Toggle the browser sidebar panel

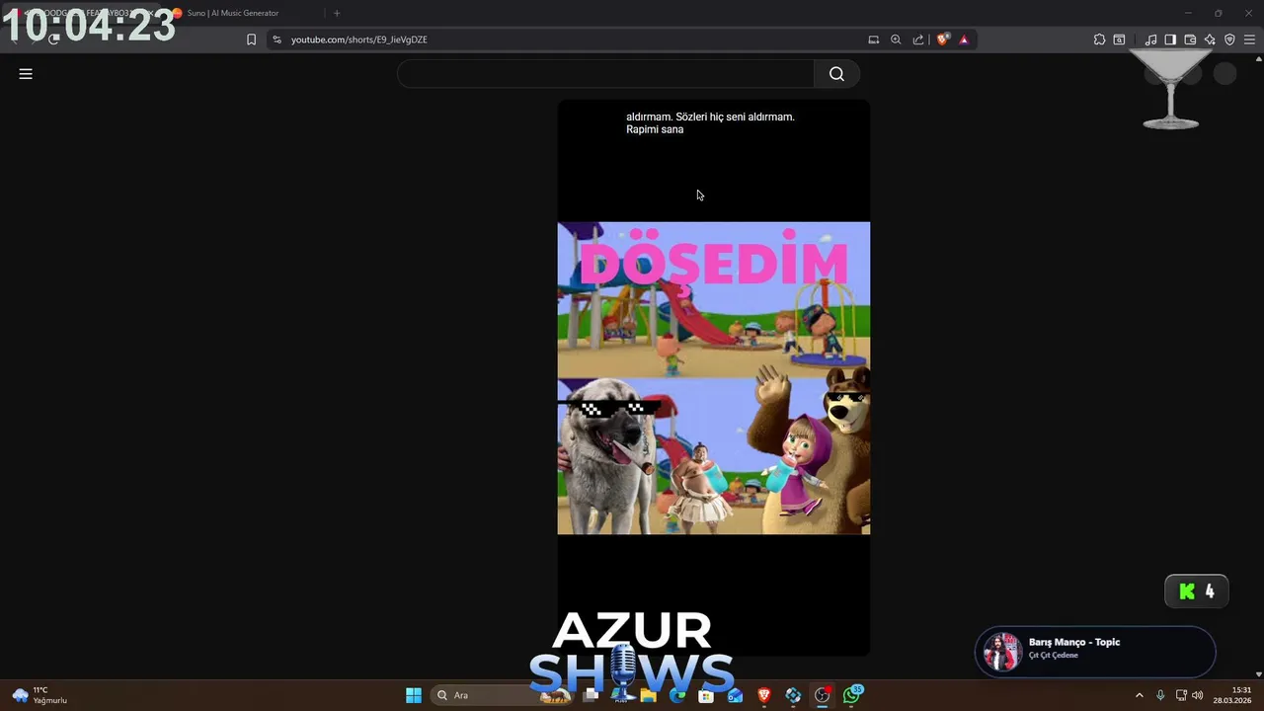(x=1170, y=39)
